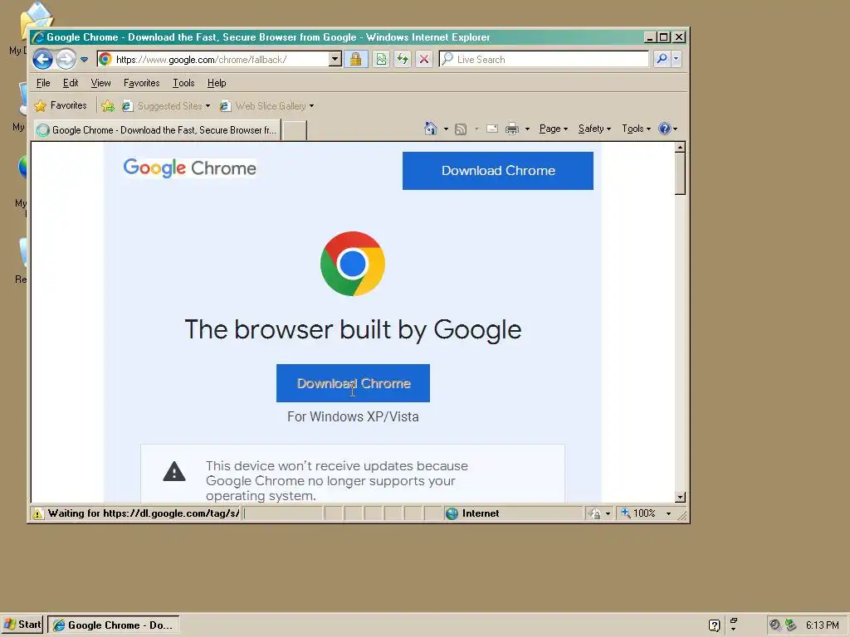Open the Help menu
This screenshot has height=637, width=850.
[217, 83]
